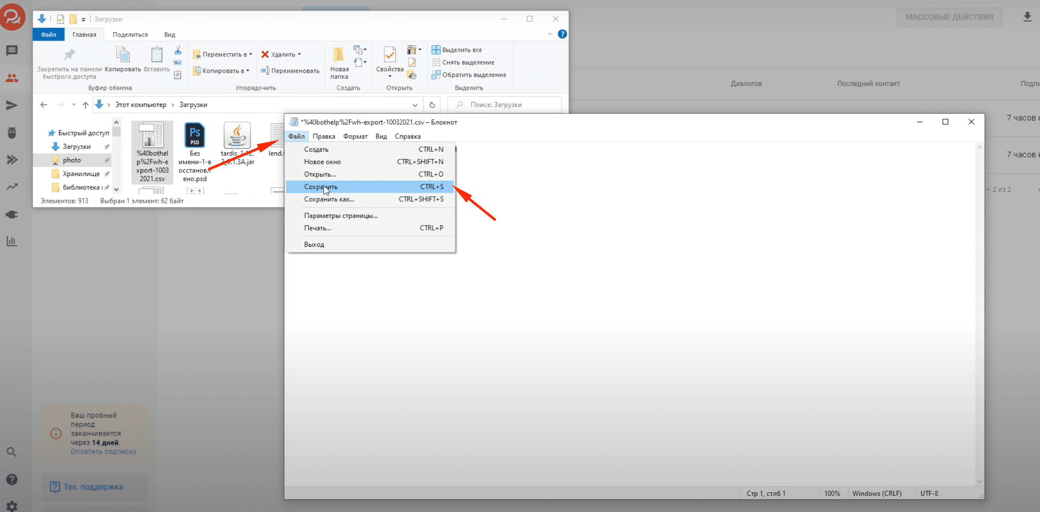
Task: Open the Format (Формат) menu in Notepad
Action: point(355,136)
